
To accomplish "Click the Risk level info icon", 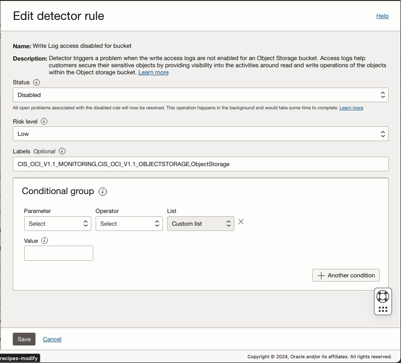I will pyautogui.click(x=44, y=121).
